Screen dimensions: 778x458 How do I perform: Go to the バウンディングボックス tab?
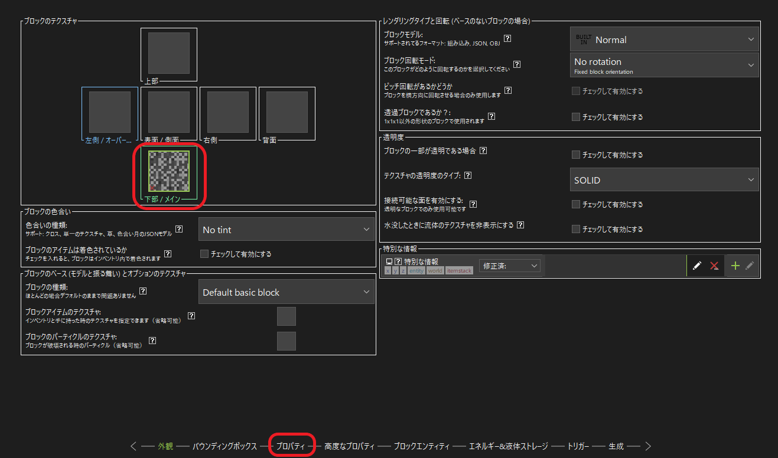coord(225,446)
